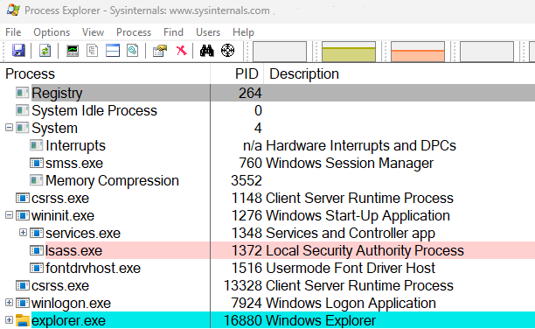Image resolution: width=535 pixels, height=329 pixels.
Task: Click the binoculars Find Handle icon
Action: pyautogui.click(x=207, y=51)
